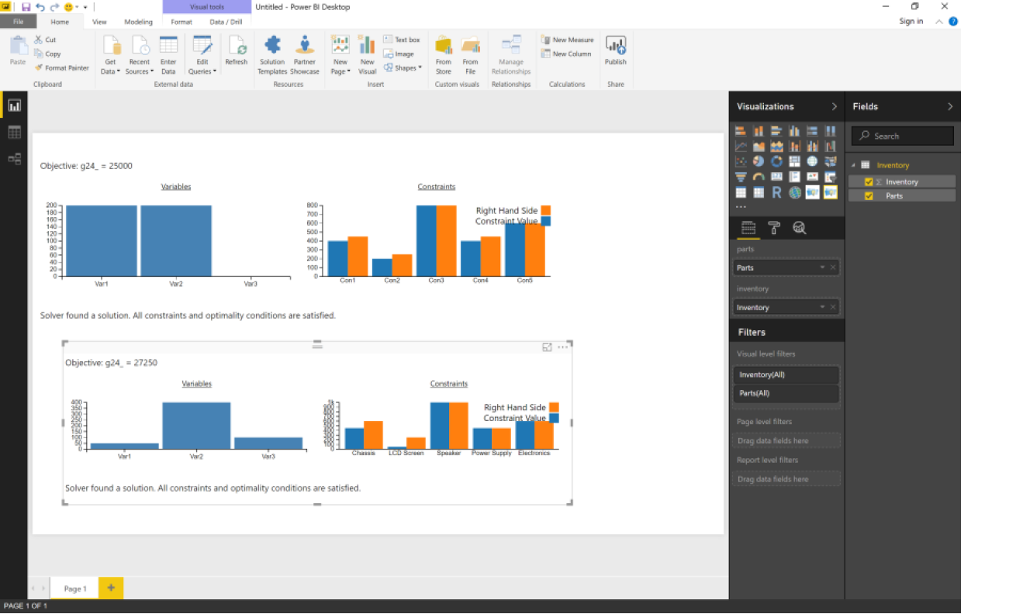Image resolution: width=1023 pixels, height=614 pixels.
Task: Select the pie chart visualization
Action: (x=759, y=162)
